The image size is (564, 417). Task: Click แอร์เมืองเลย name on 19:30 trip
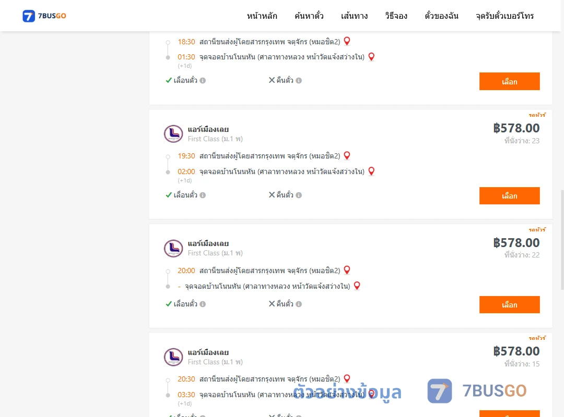pyautogui.click(x=208, y=129)
